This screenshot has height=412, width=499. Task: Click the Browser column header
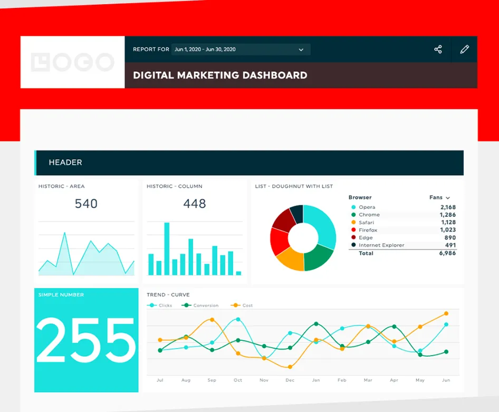360,197
